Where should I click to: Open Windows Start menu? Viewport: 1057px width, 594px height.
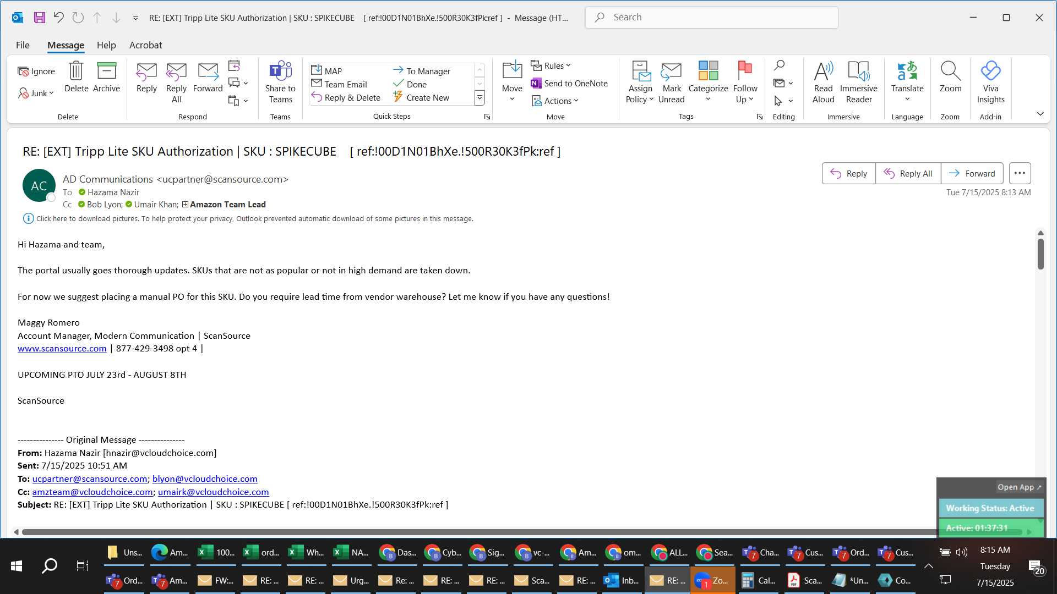[x=17, y=566]
